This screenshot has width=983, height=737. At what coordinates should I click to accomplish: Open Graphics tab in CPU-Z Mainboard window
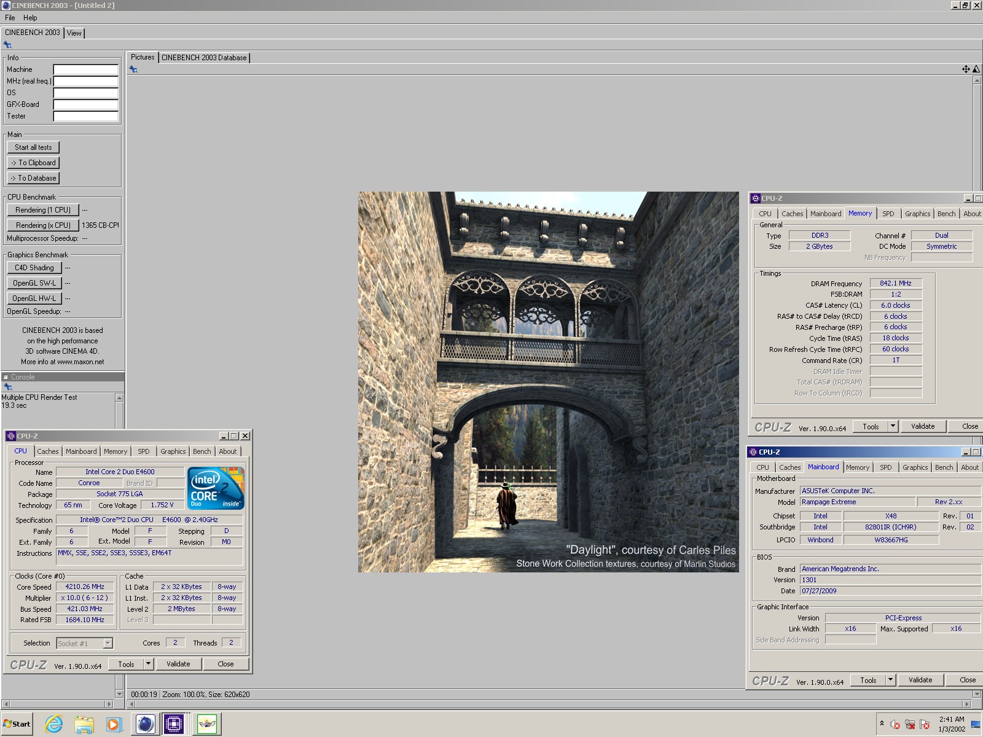tap(915, 467)
